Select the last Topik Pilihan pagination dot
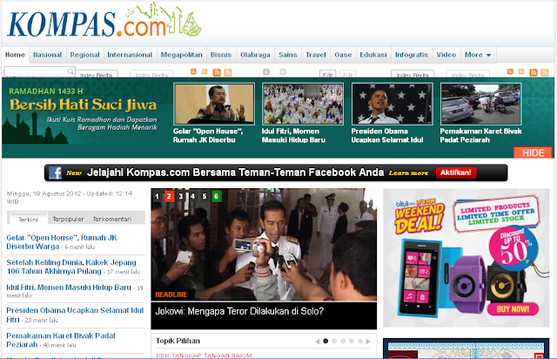 pyautogui.click(x=360, y=341)
